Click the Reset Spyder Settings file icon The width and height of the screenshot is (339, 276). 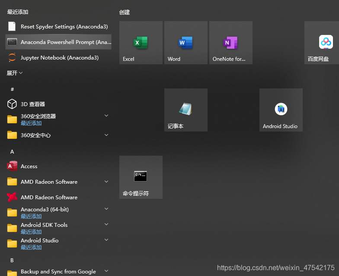(12, 27)
